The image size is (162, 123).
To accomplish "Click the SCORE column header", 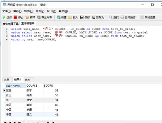I will 51,86.
